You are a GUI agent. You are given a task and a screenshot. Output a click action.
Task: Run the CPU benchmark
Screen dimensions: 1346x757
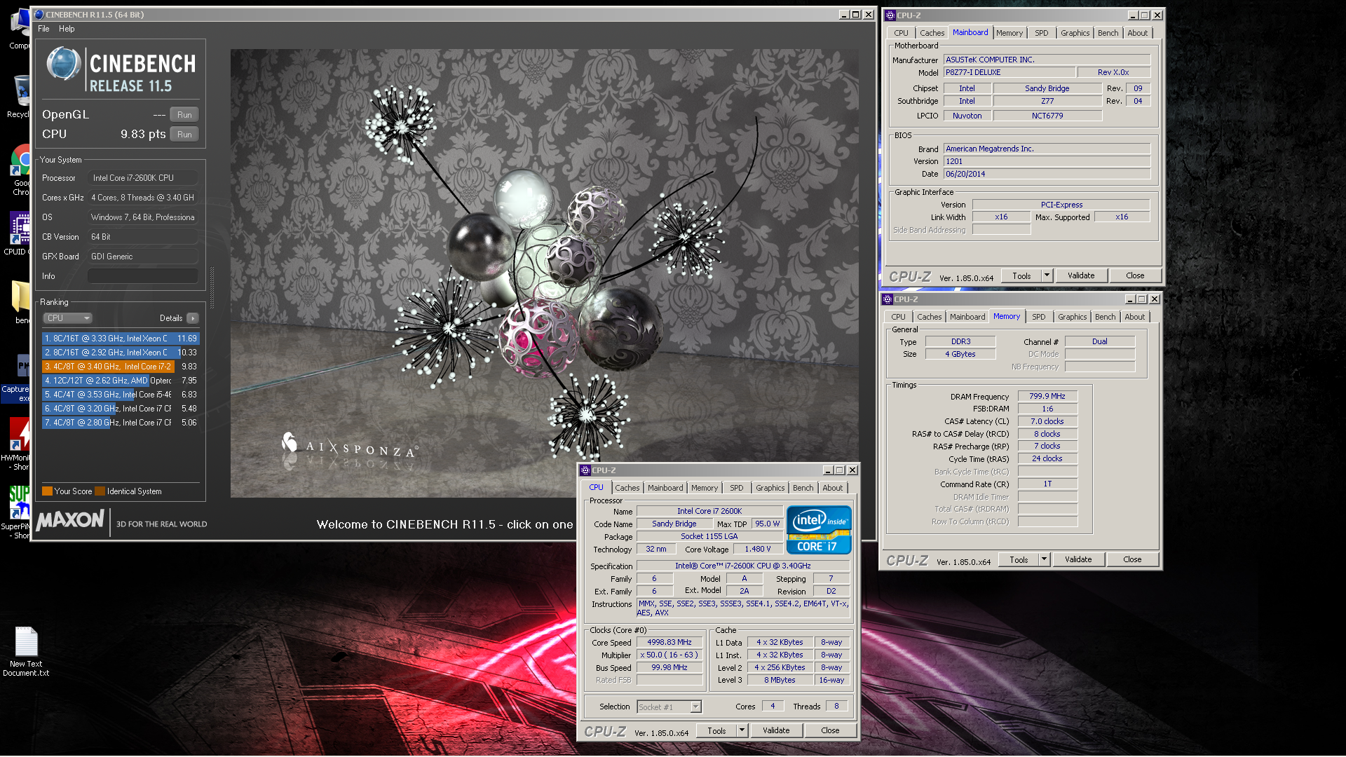click(x=184, y=134)
